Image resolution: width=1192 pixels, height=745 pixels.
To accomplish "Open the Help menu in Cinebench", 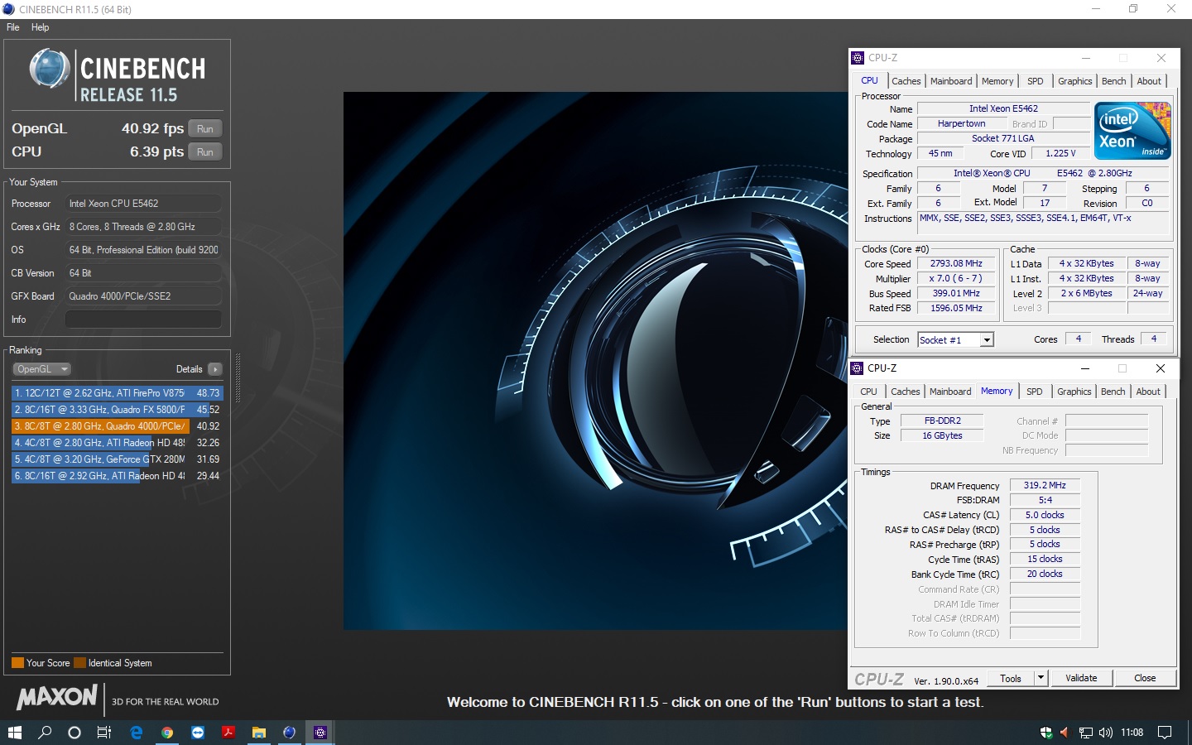I will pyautogui.click(x=40, y=27).
